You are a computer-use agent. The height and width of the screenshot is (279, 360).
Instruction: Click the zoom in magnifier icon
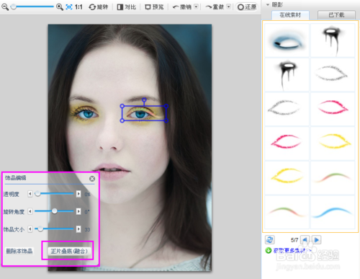pos(60,6)
